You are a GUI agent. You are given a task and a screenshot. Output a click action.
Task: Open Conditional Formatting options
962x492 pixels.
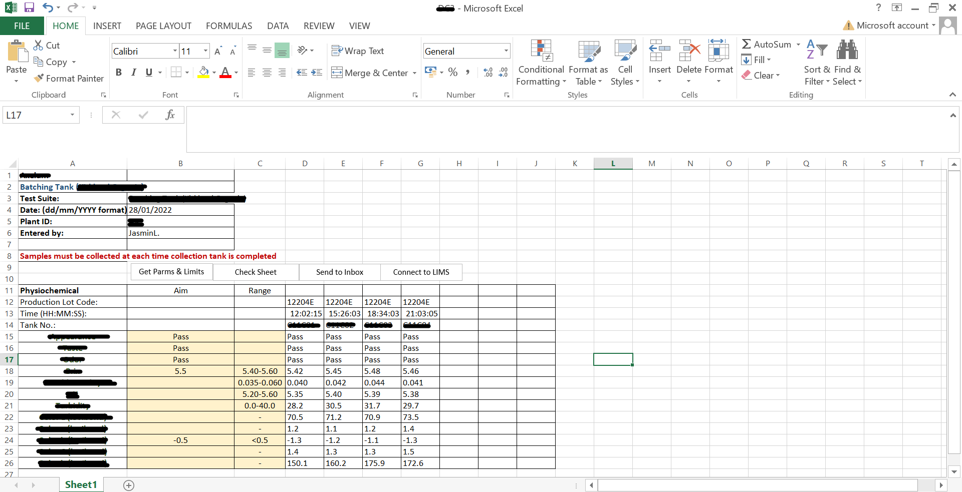pos(541,63)
